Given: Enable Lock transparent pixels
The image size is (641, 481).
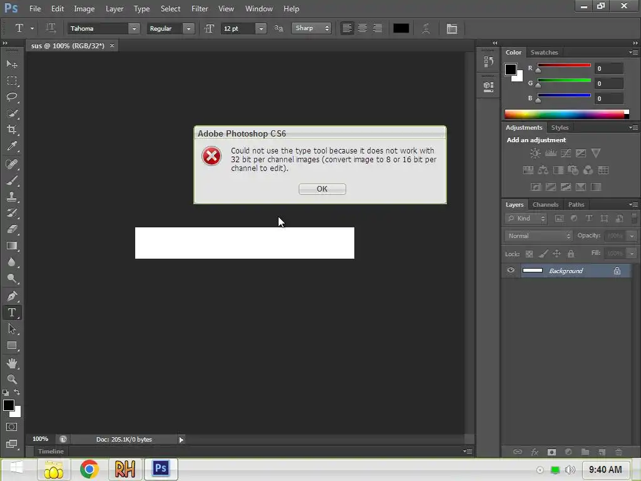Looking at the screenshot, I should point(529,254).
